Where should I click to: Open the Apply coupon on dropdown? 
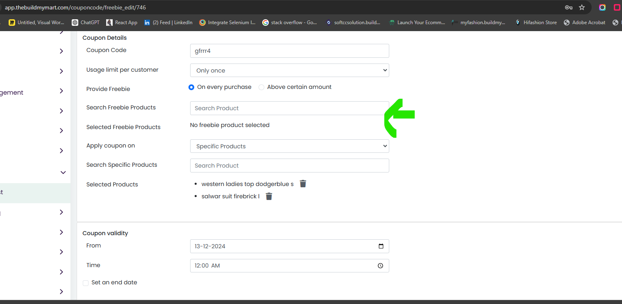click(290, 146)
